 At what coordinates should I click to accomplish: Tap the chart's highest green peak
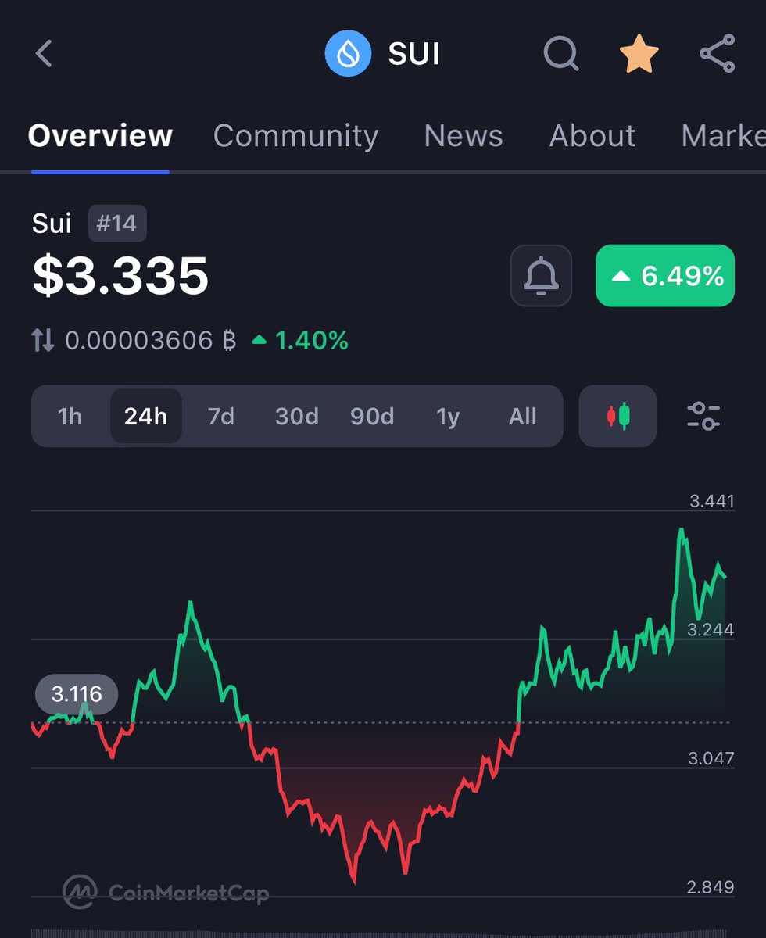681,530
